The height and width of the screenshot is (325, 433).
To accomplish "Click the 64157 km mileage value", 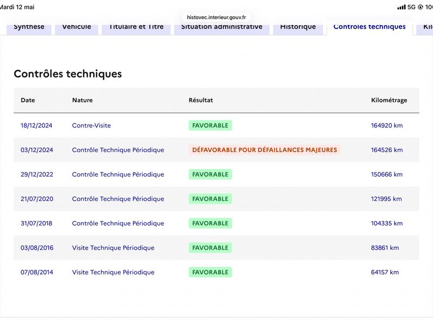I will (x=385, y=272).
